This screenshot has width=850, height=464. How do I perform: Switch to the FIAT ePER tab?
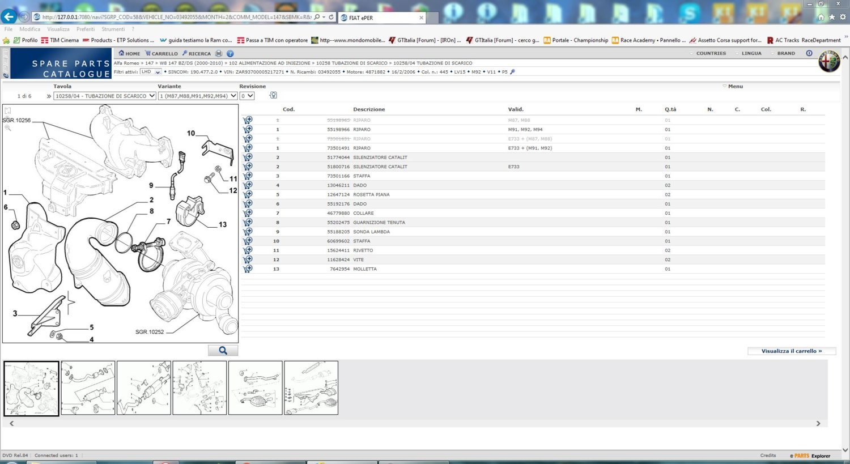pyautogui.click(x=381, y=18)
